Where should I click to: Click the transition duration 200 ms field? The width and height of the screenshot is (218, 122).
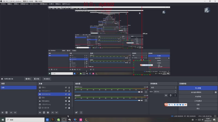[165, 92]
